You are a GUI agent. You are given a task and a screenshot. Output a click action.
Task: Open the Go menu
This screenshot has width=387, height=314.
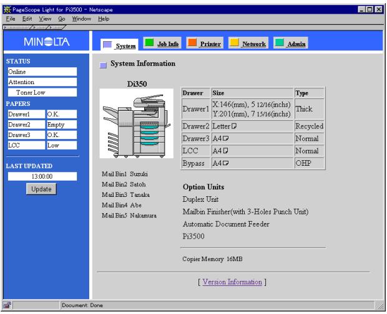pyautogui.click(x=62, y=19)
